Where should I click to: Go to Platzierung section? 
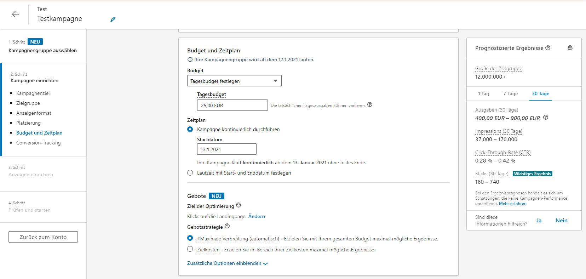coord(28,123)
